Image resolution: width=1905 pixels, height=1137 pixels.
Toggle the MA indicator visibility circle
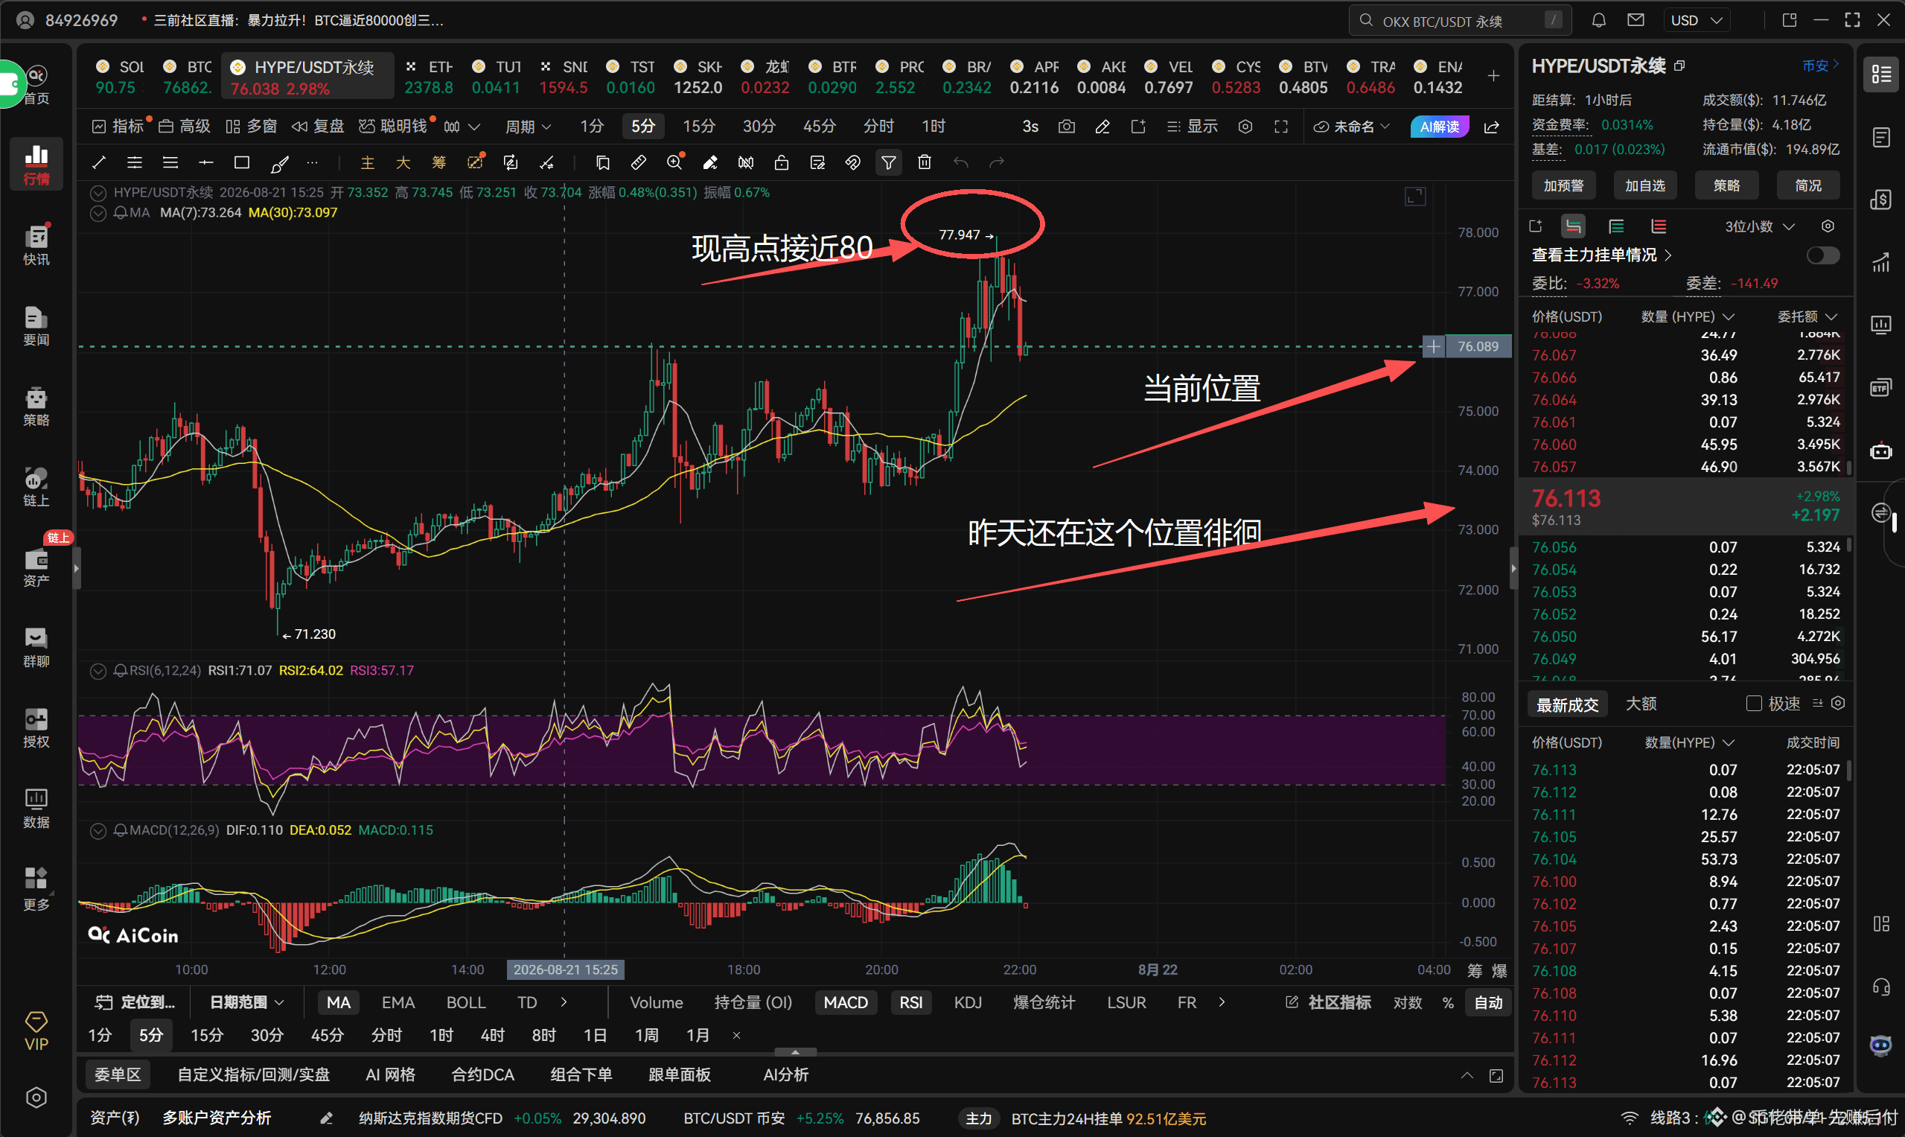point(98,213)
